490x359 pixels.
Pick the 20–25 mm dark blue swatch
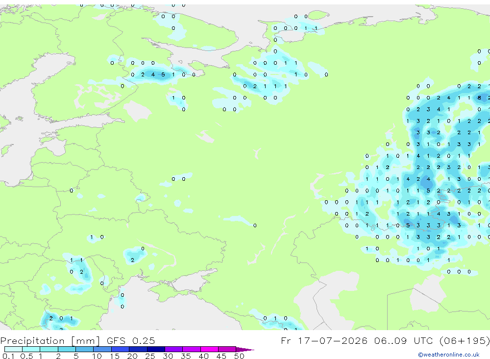(x=138, y=349)
